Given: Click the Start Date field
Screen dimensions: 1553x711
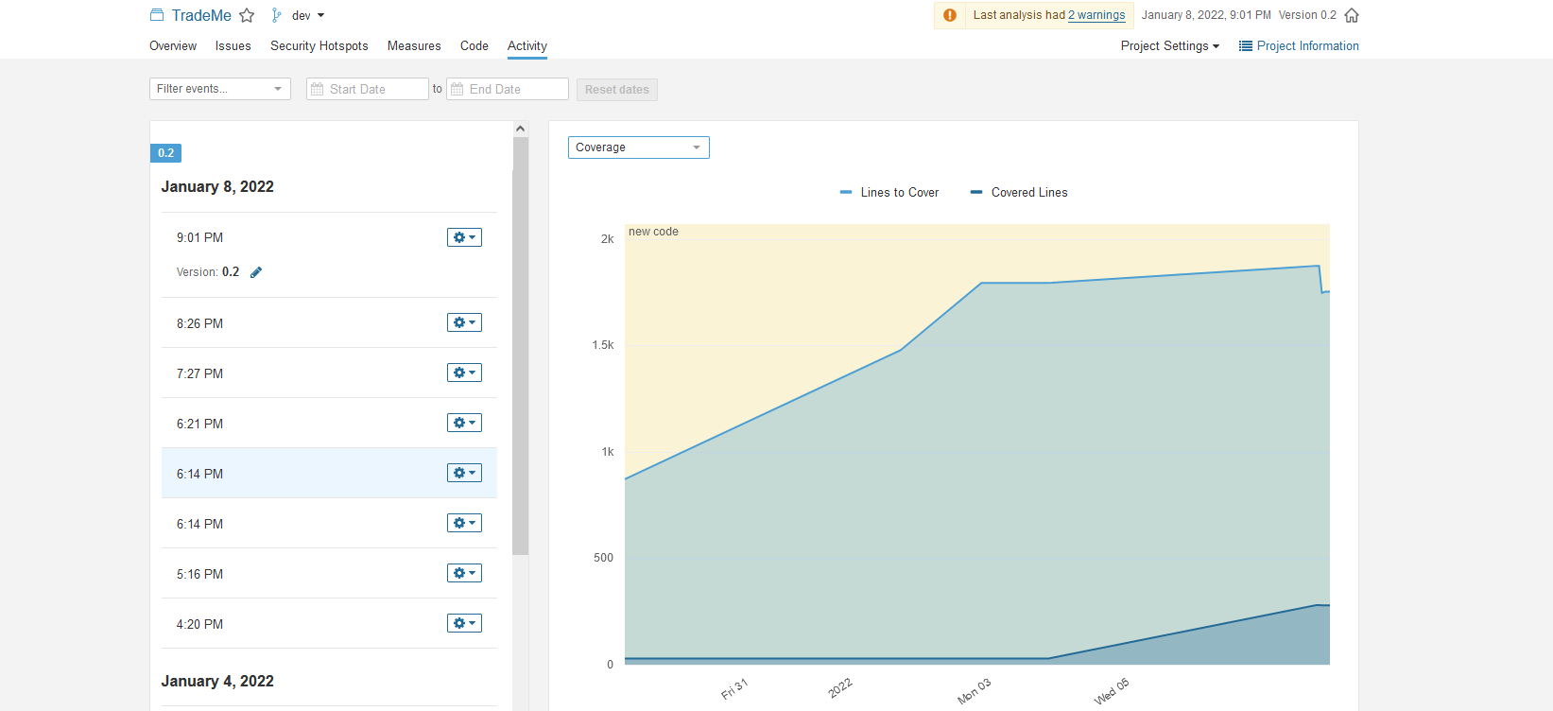Looking at the screenshot, I should 368,89.
